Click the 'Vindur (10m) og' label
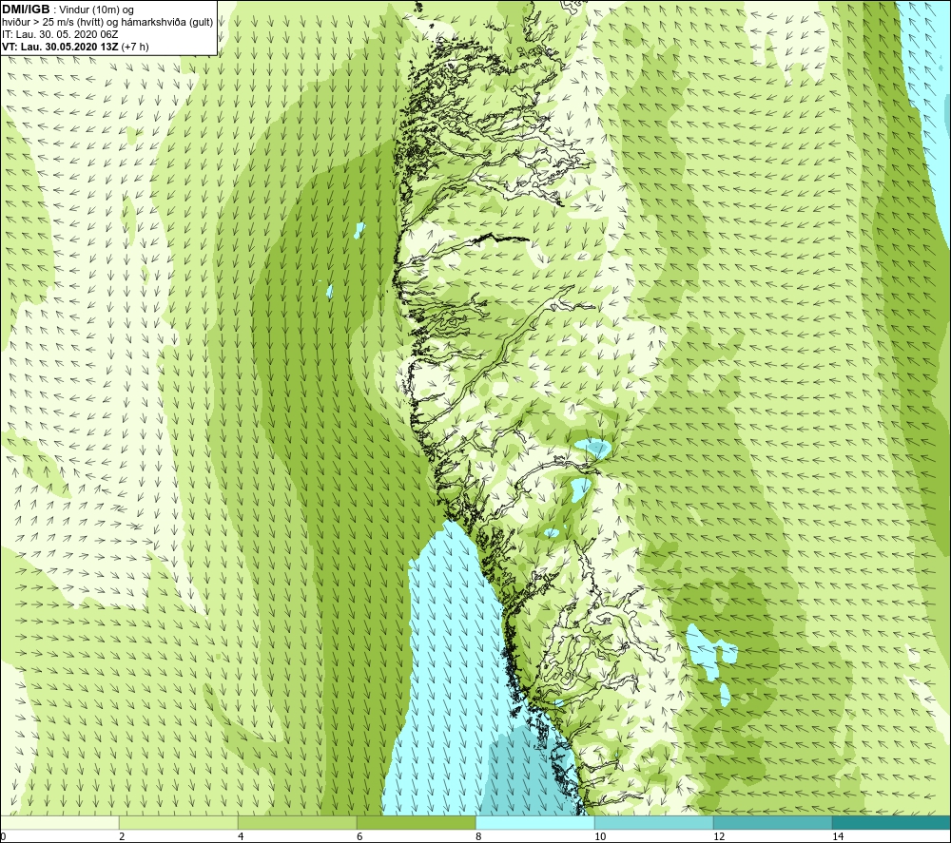This screenshot has width=951, height=843. tap(97, 10)
